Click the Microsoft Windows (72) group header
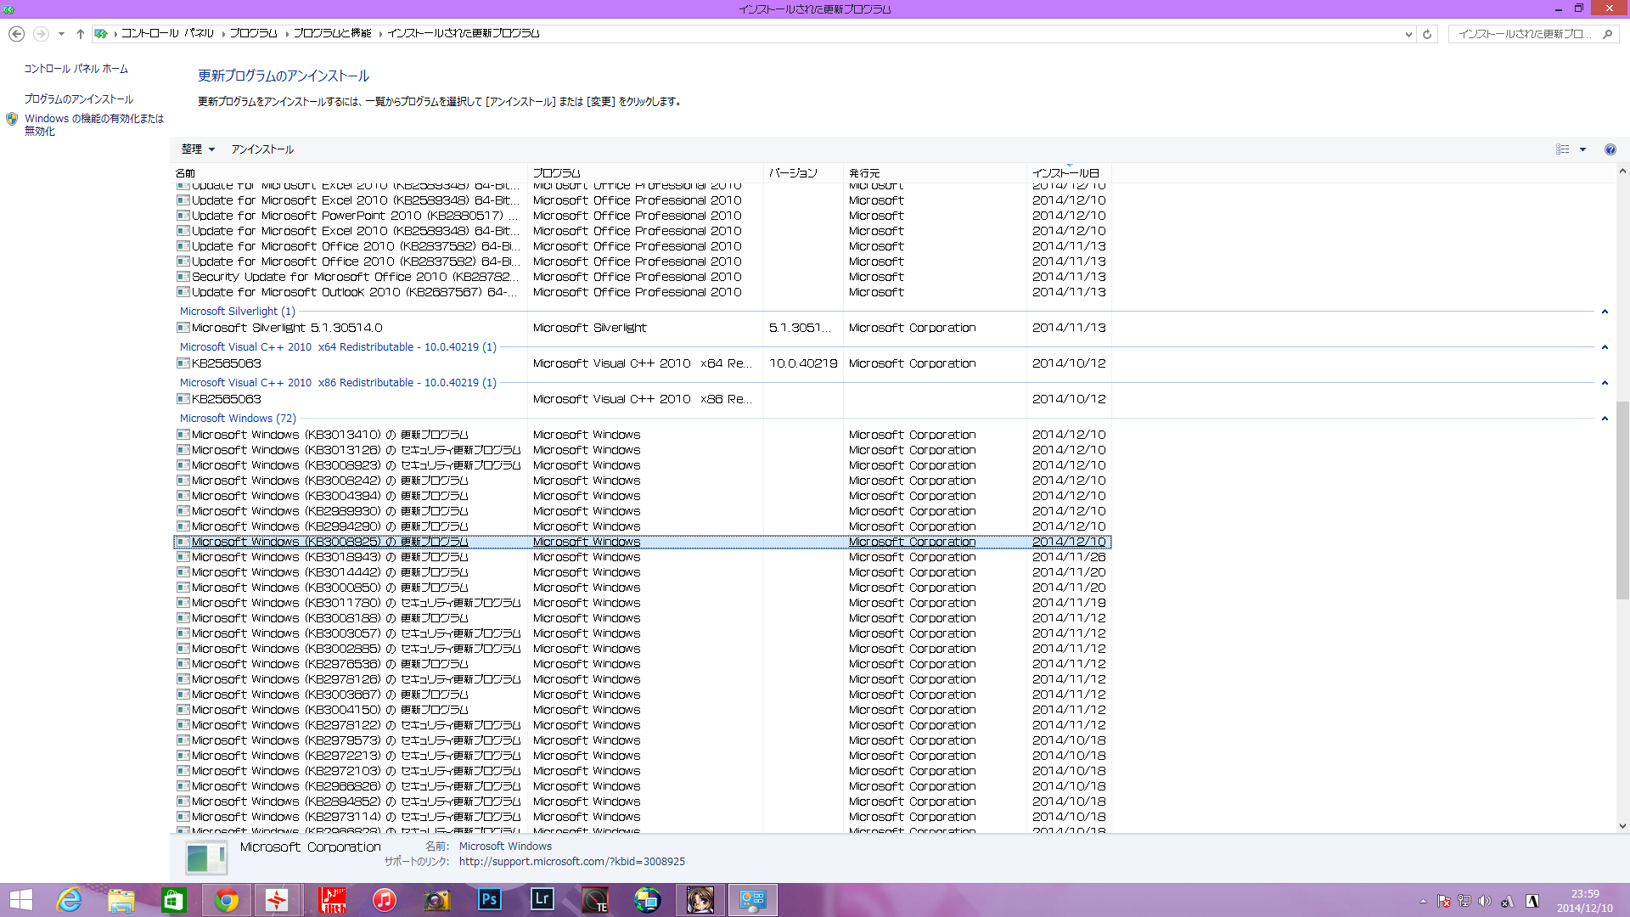 pyautogui.click(x=238, y=419)
